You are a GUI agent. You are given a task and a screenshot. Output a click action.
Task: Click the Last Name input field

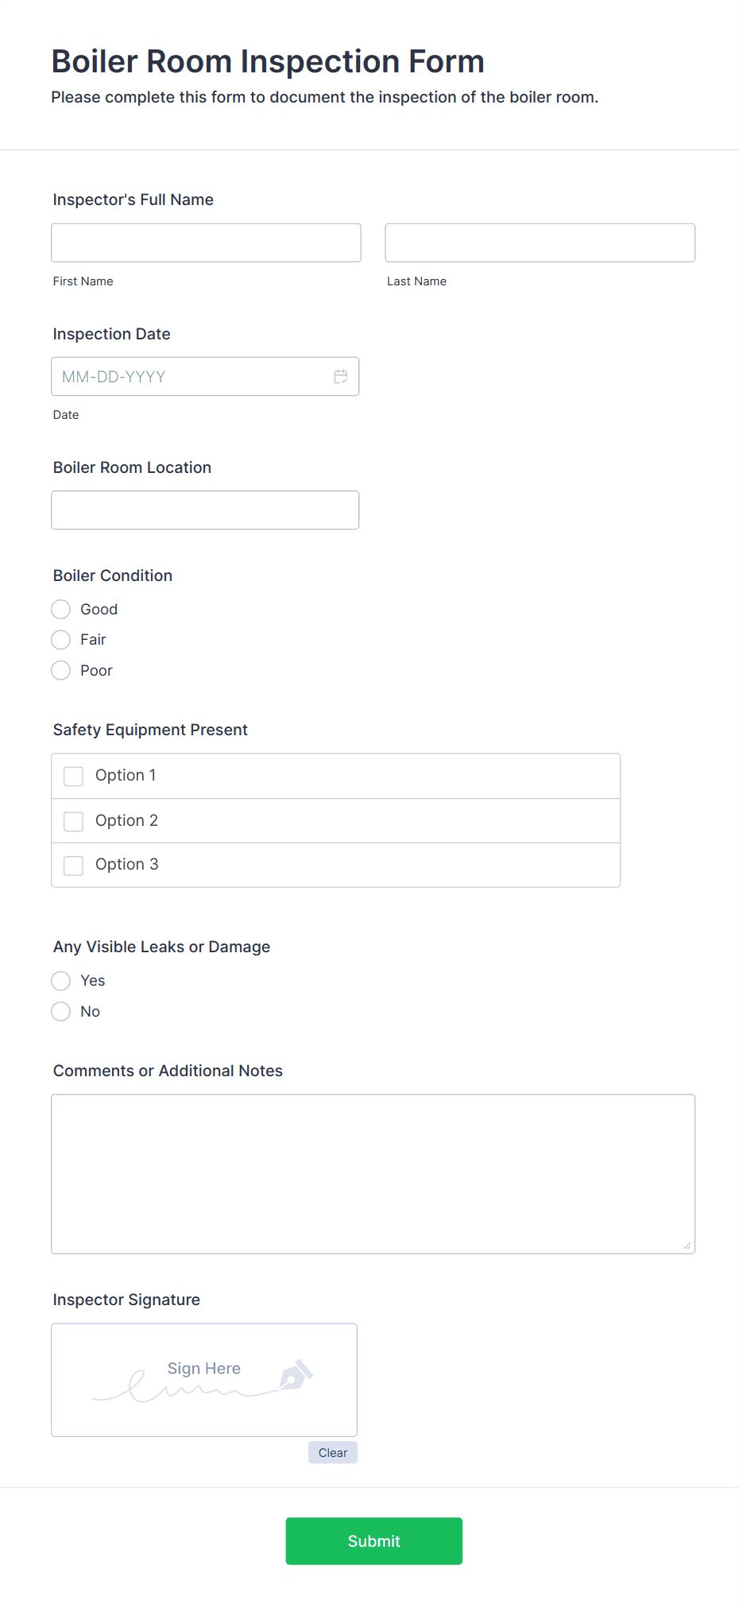coord(540,242)
